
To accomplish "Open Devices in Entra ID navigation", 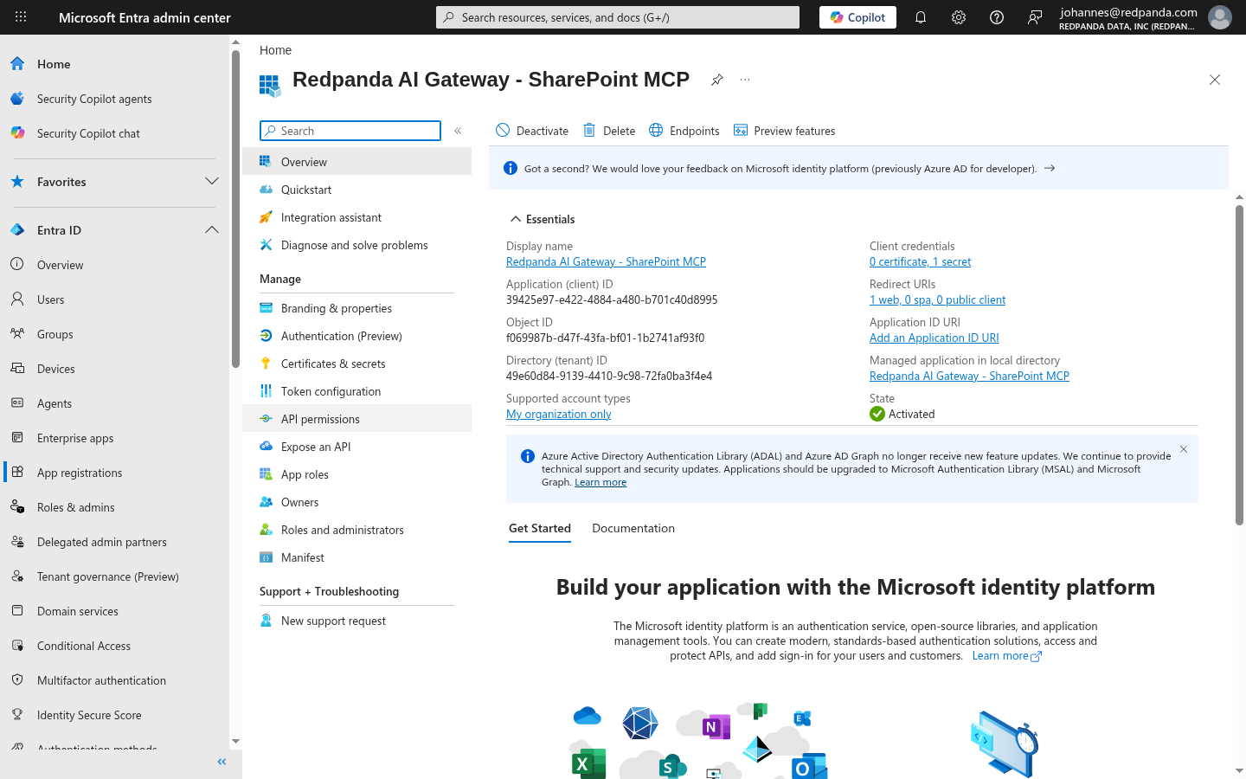I will (114, 369).
